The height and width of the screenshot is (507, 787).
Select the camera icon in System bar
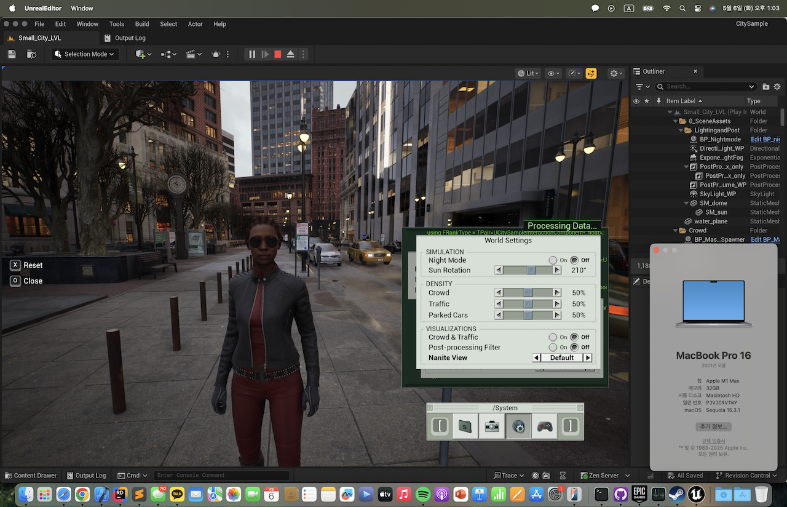pyautogui.click(x=491, y=426)
